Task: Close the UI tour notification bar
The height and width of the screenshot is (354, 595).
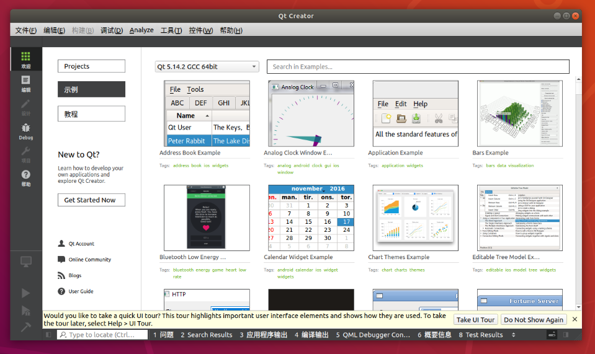Action: coord(575,319)
